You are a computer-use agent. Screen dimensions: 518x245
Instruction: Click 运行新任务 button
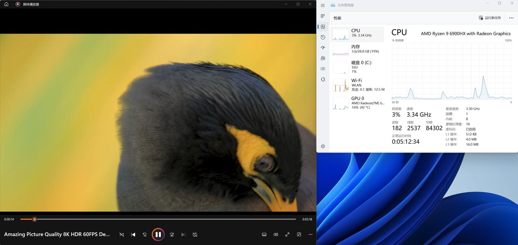coord(490,18)
